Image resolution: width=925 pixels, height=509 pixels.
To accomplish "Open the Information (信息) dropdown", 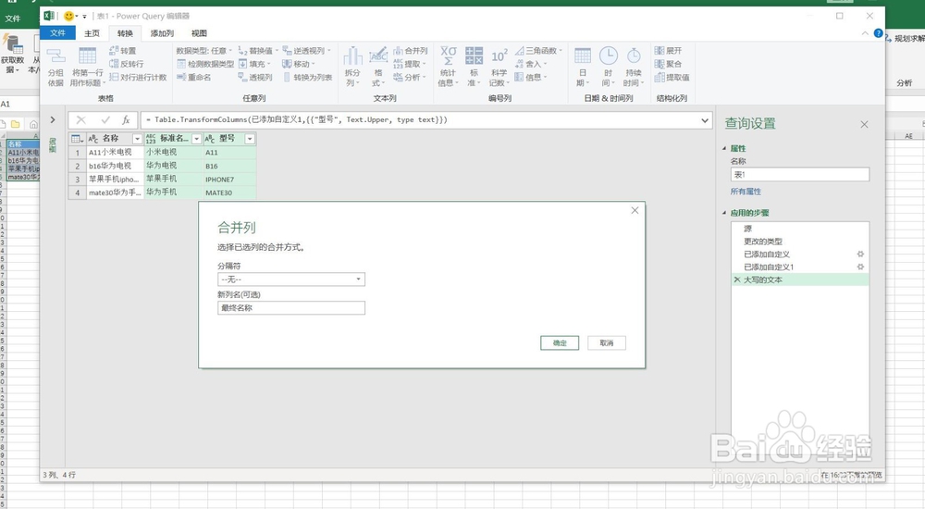I will [531, 78].
